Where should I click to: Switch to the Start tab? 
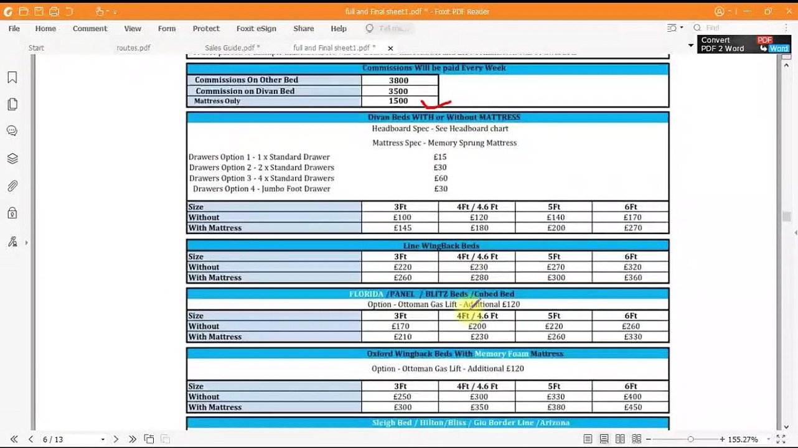point(36,48)
